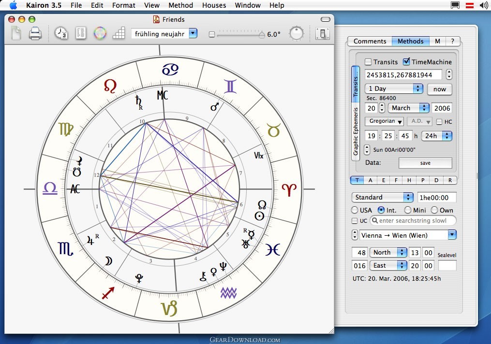Image resolution: width=491 pixels, height=344 pixels.
Task: Switch to the Methods tab
Action: click(x=411, y=41)
